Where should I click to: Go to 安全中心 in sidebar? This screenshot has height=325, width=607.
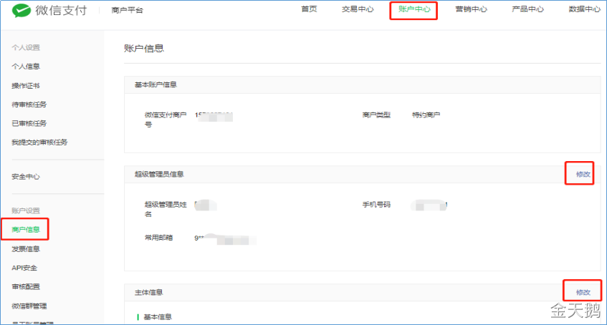coord(26,177)
